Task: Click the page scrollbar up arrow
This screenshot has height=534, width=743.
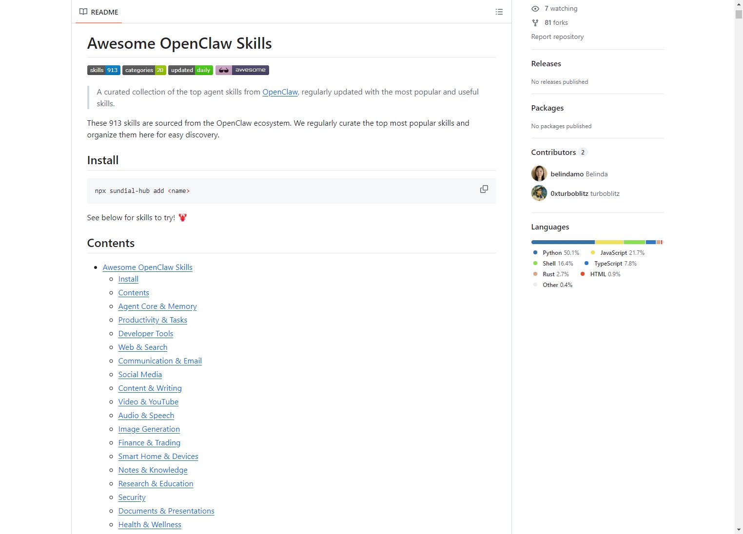Action: click(x=739, y=4)
